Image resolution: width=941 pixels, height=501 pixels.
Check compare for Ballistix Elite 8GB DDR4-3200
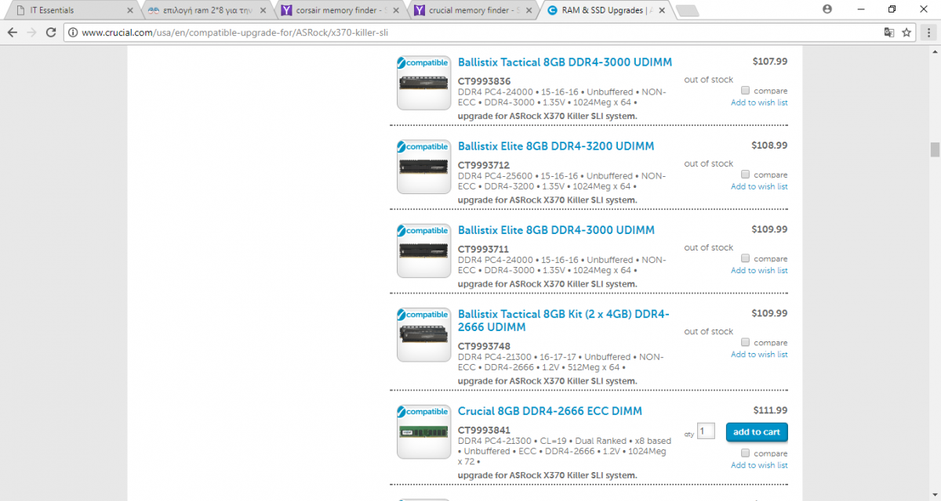pyautogui.click(x=746, y=174)
